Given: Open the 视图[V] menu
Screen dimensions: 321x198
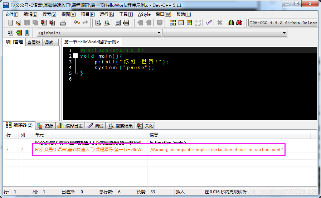Looking at the screenshot, I should tap(68, 14).
